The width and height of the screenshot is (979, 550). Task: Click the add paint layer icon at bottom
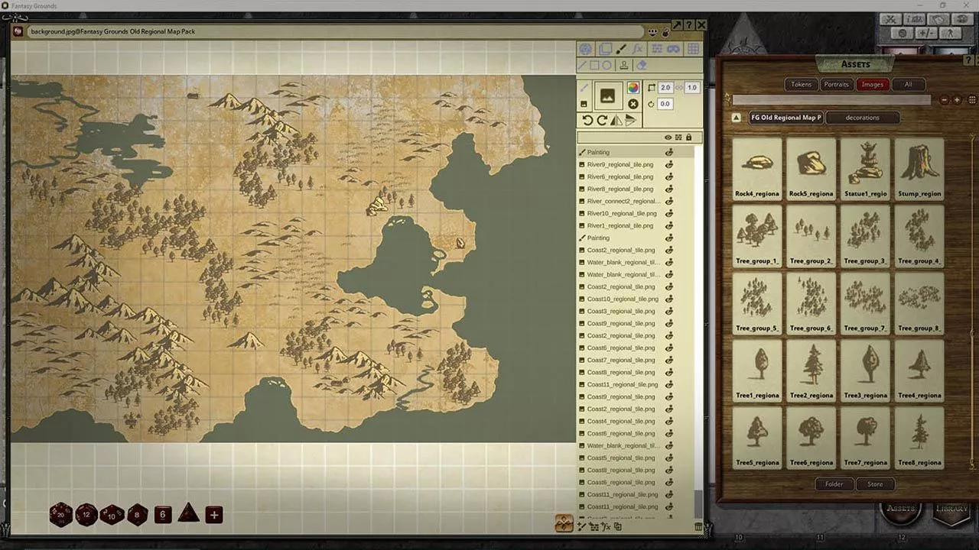click(583, 526)
